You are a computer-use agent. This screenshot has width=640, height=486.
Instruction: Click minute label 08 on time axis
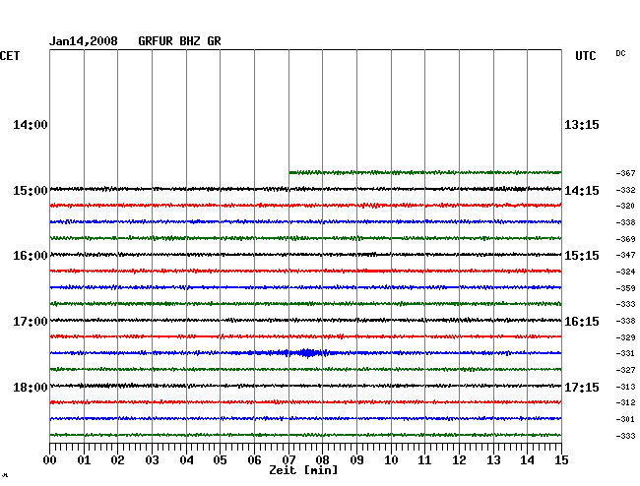click(x=322, y=460)
